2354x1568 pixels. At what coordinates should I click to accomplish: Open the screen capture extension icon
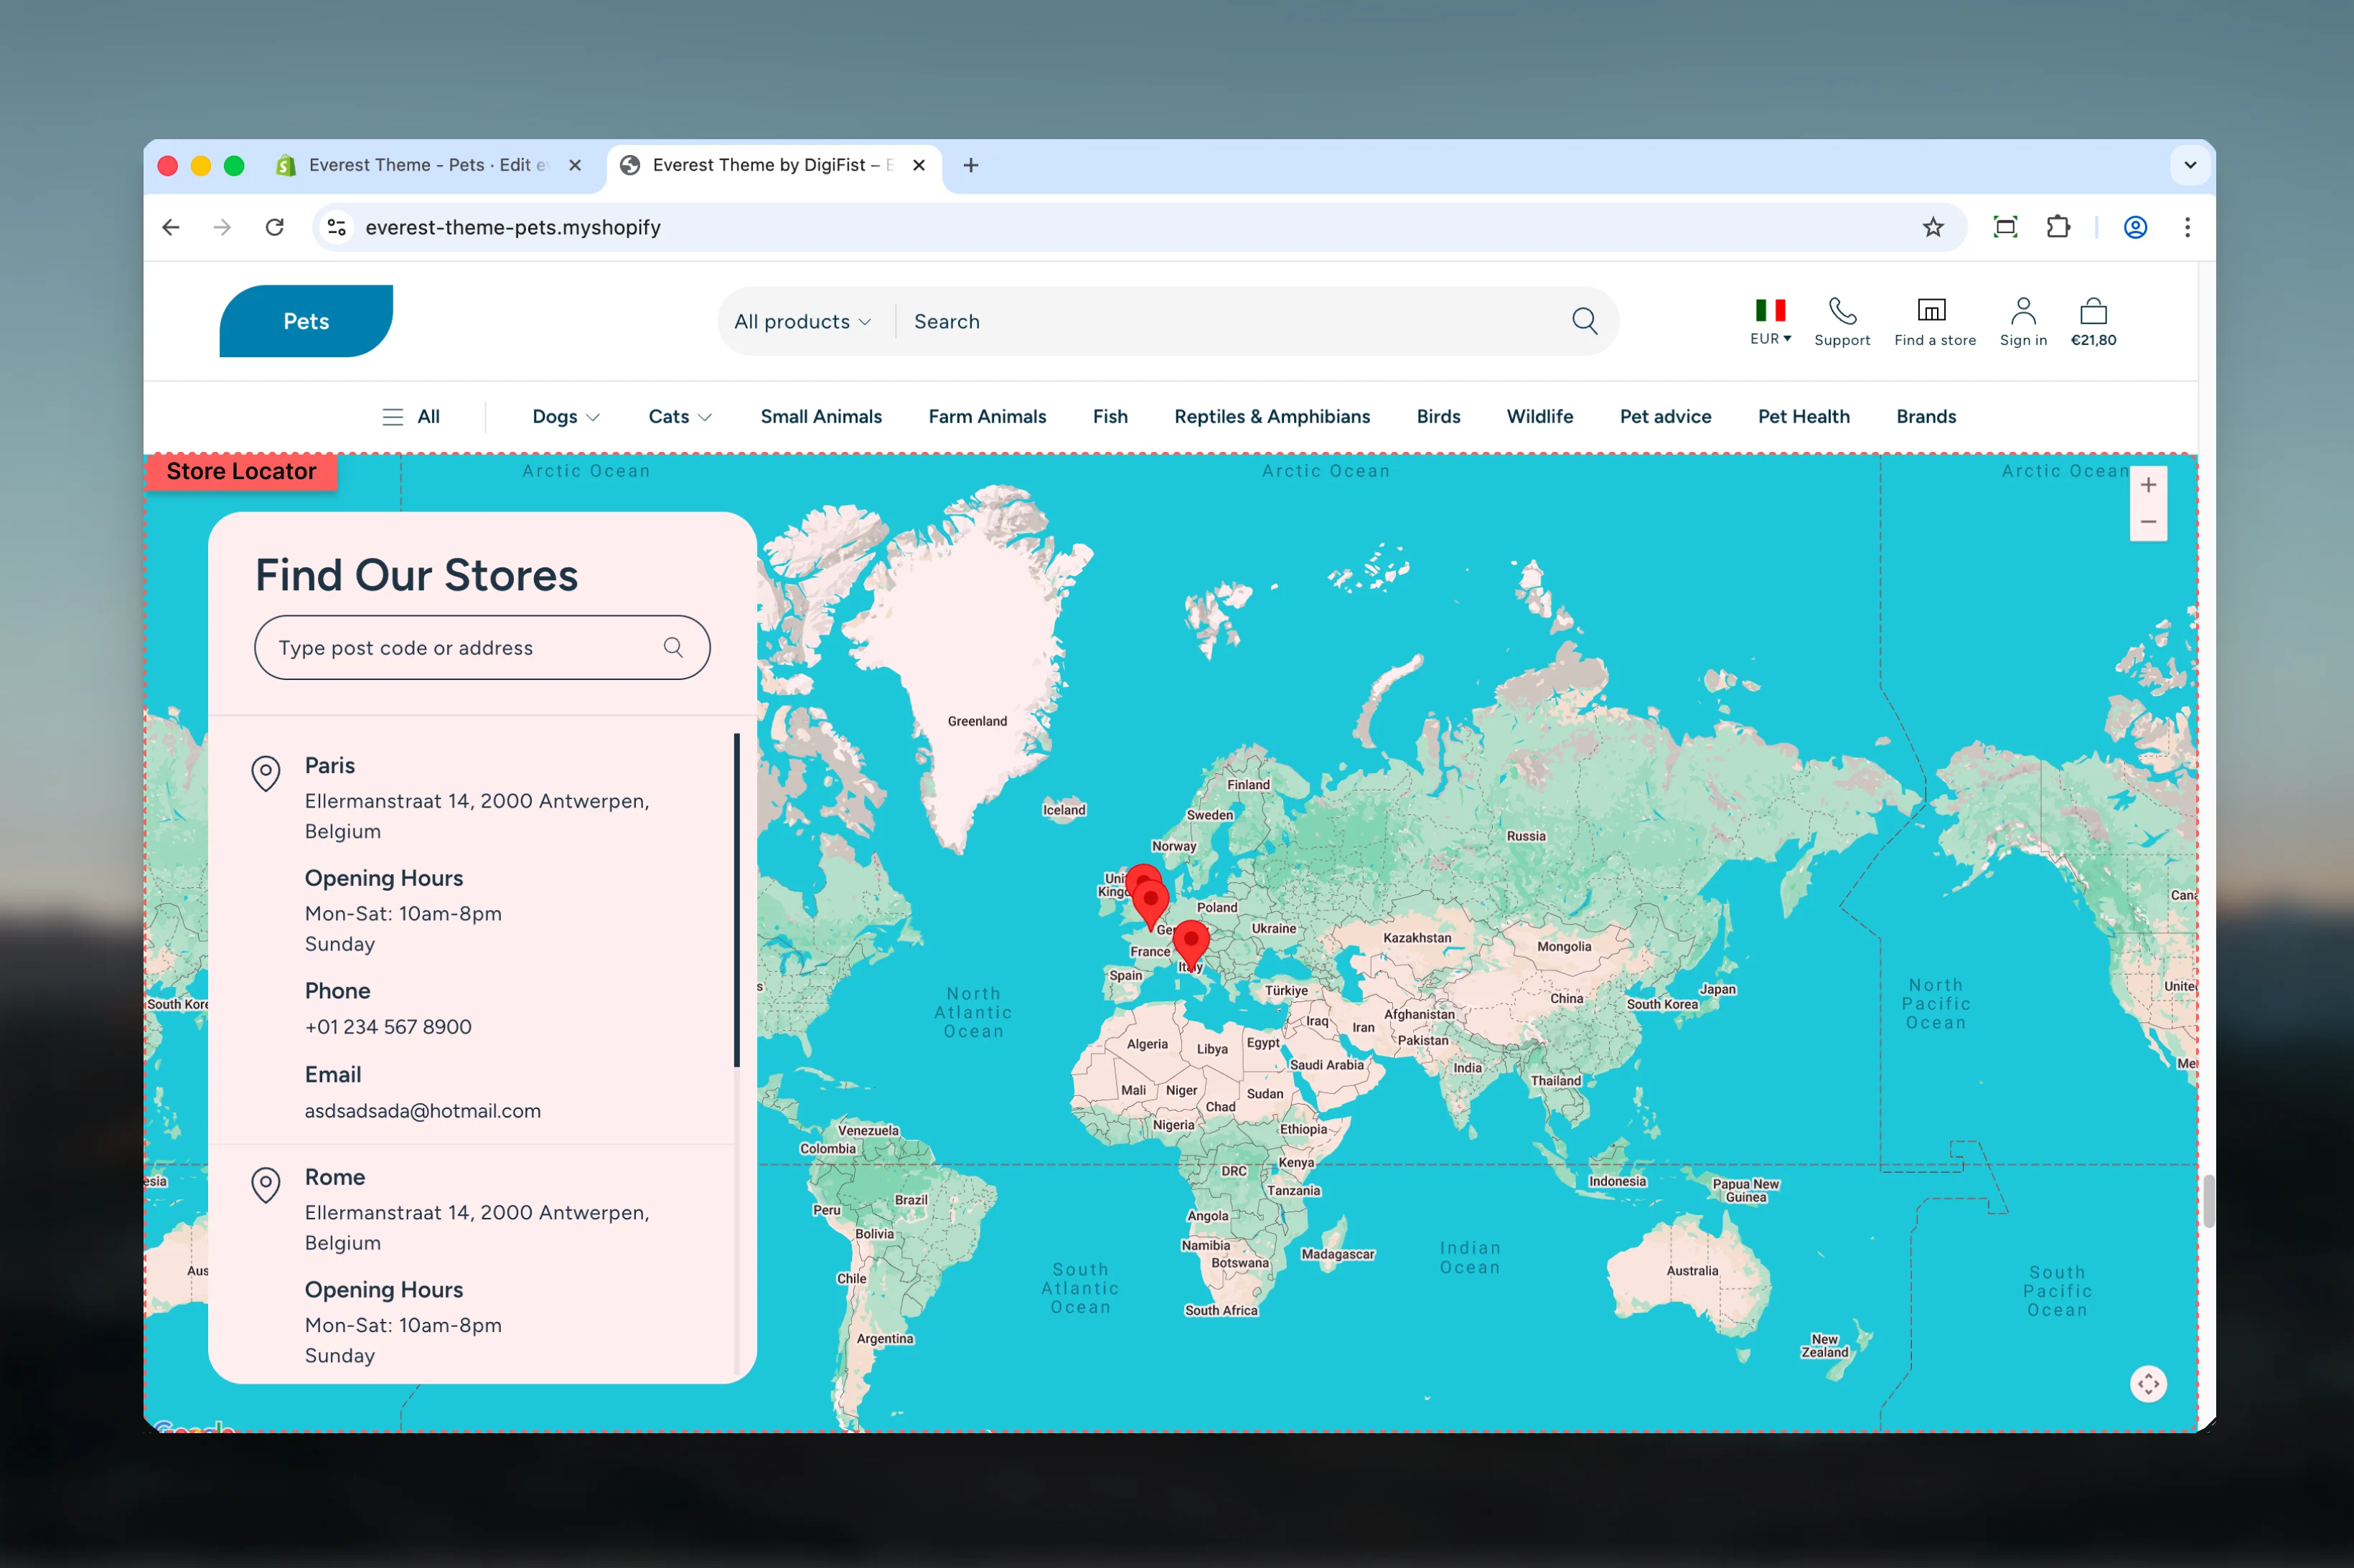click(x=2005, y=227)
